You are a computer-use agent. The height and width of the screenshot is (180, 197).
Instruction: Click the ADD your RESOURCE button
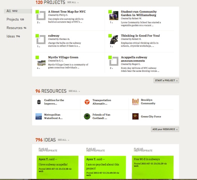tap(165, 129)
